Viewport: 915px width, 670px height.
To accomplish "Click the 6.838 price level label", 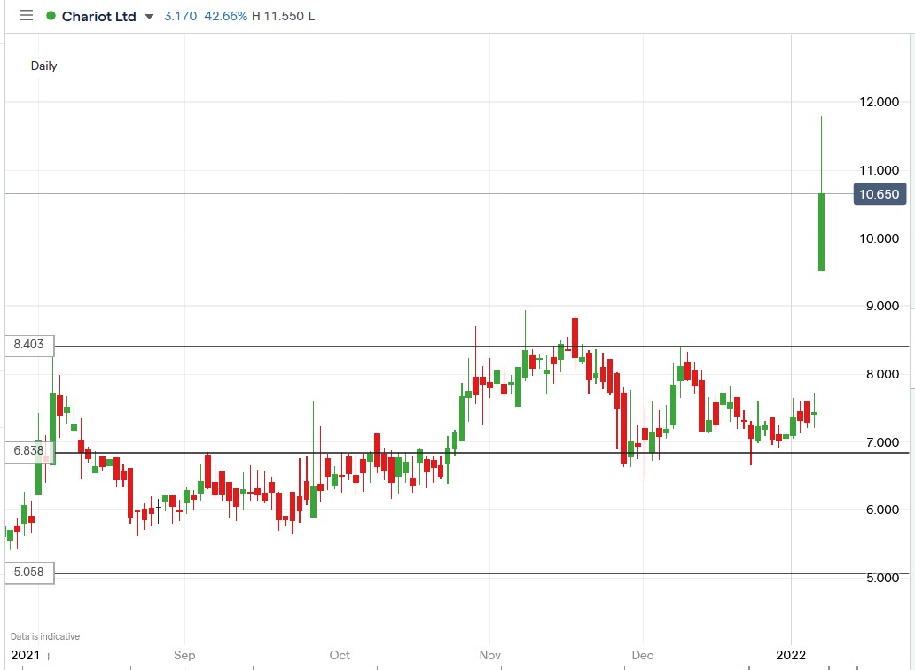I will click(x=28, y=450).
